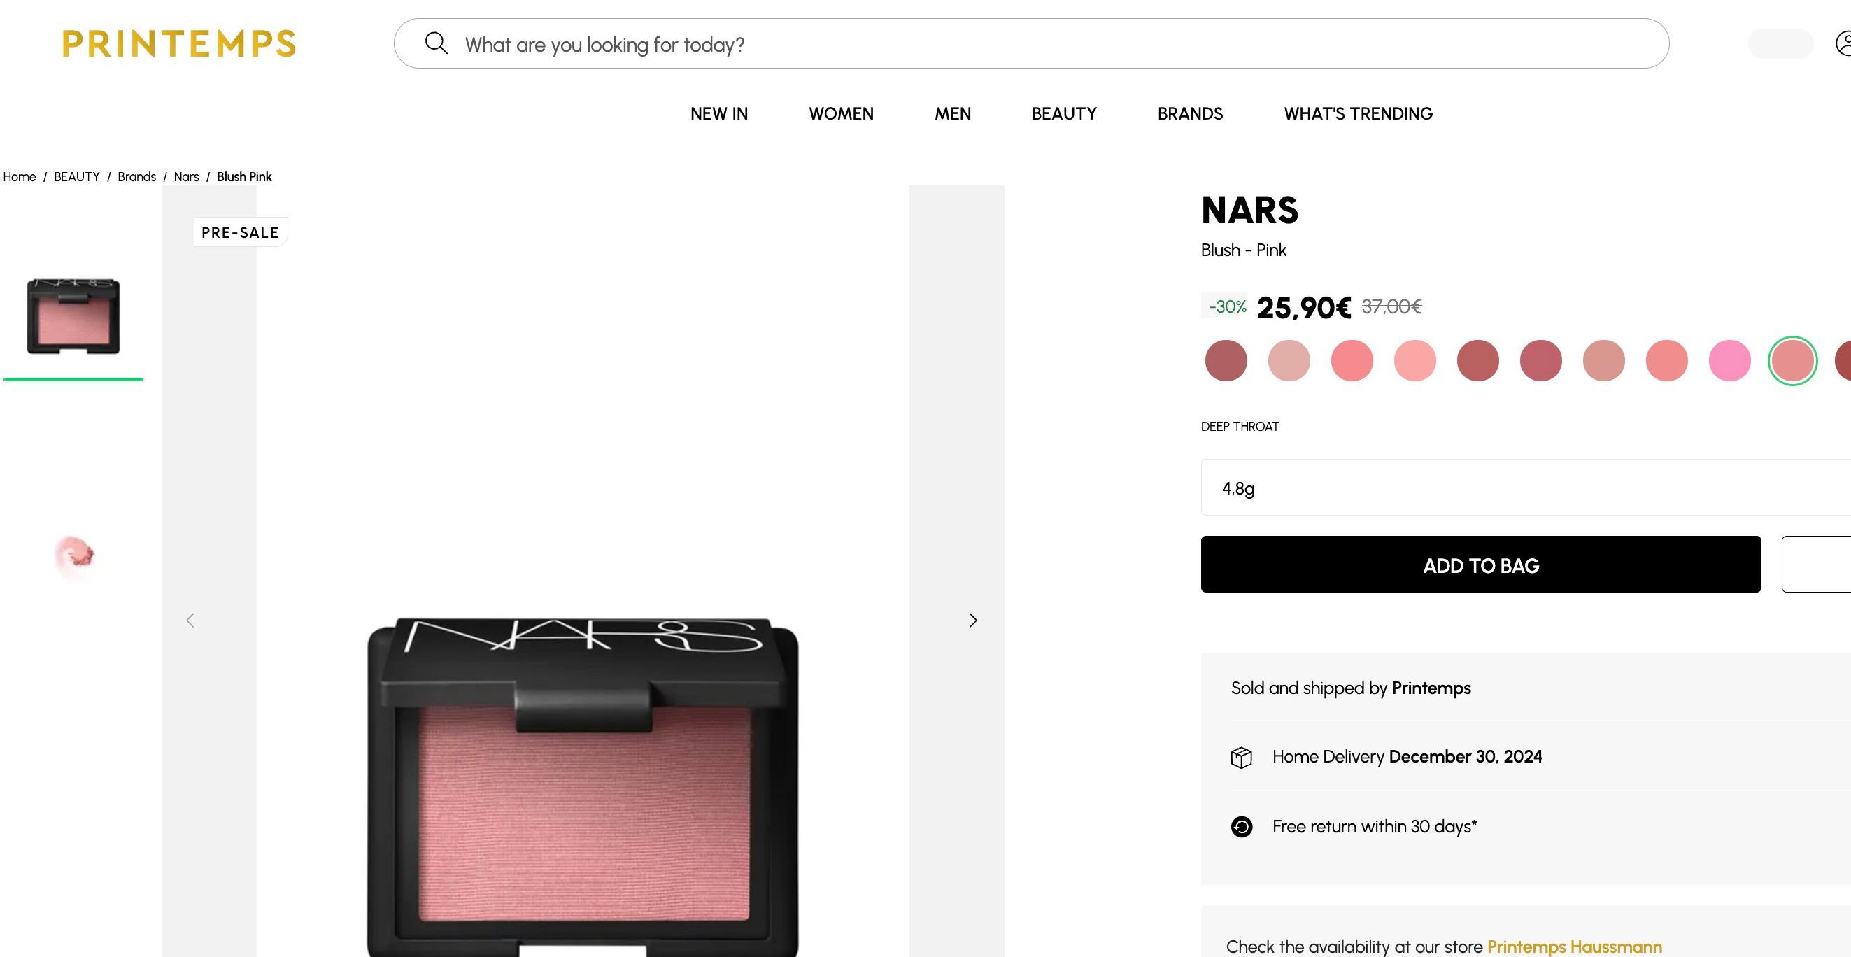Open the Printemps Haussmann store link
1851x957 pixels.
click(1574, 947)
